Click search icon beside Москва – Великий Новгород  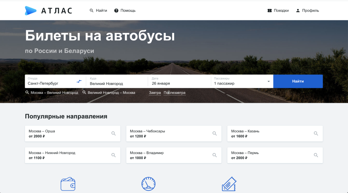point(27,92)
